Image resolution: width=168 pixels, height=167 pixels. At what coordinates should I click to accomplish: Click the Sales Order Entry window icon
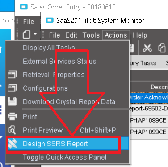[x=24, y=7]
